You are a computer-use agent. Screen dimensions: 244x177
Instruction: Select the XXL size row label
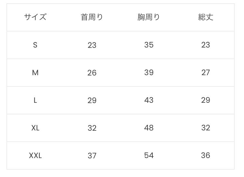(35, 155)
